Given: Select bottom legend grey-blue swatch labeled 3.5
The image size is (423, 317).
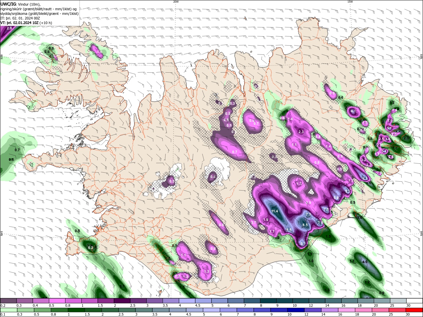Looking at the screenshot, I should coord(161,310).
